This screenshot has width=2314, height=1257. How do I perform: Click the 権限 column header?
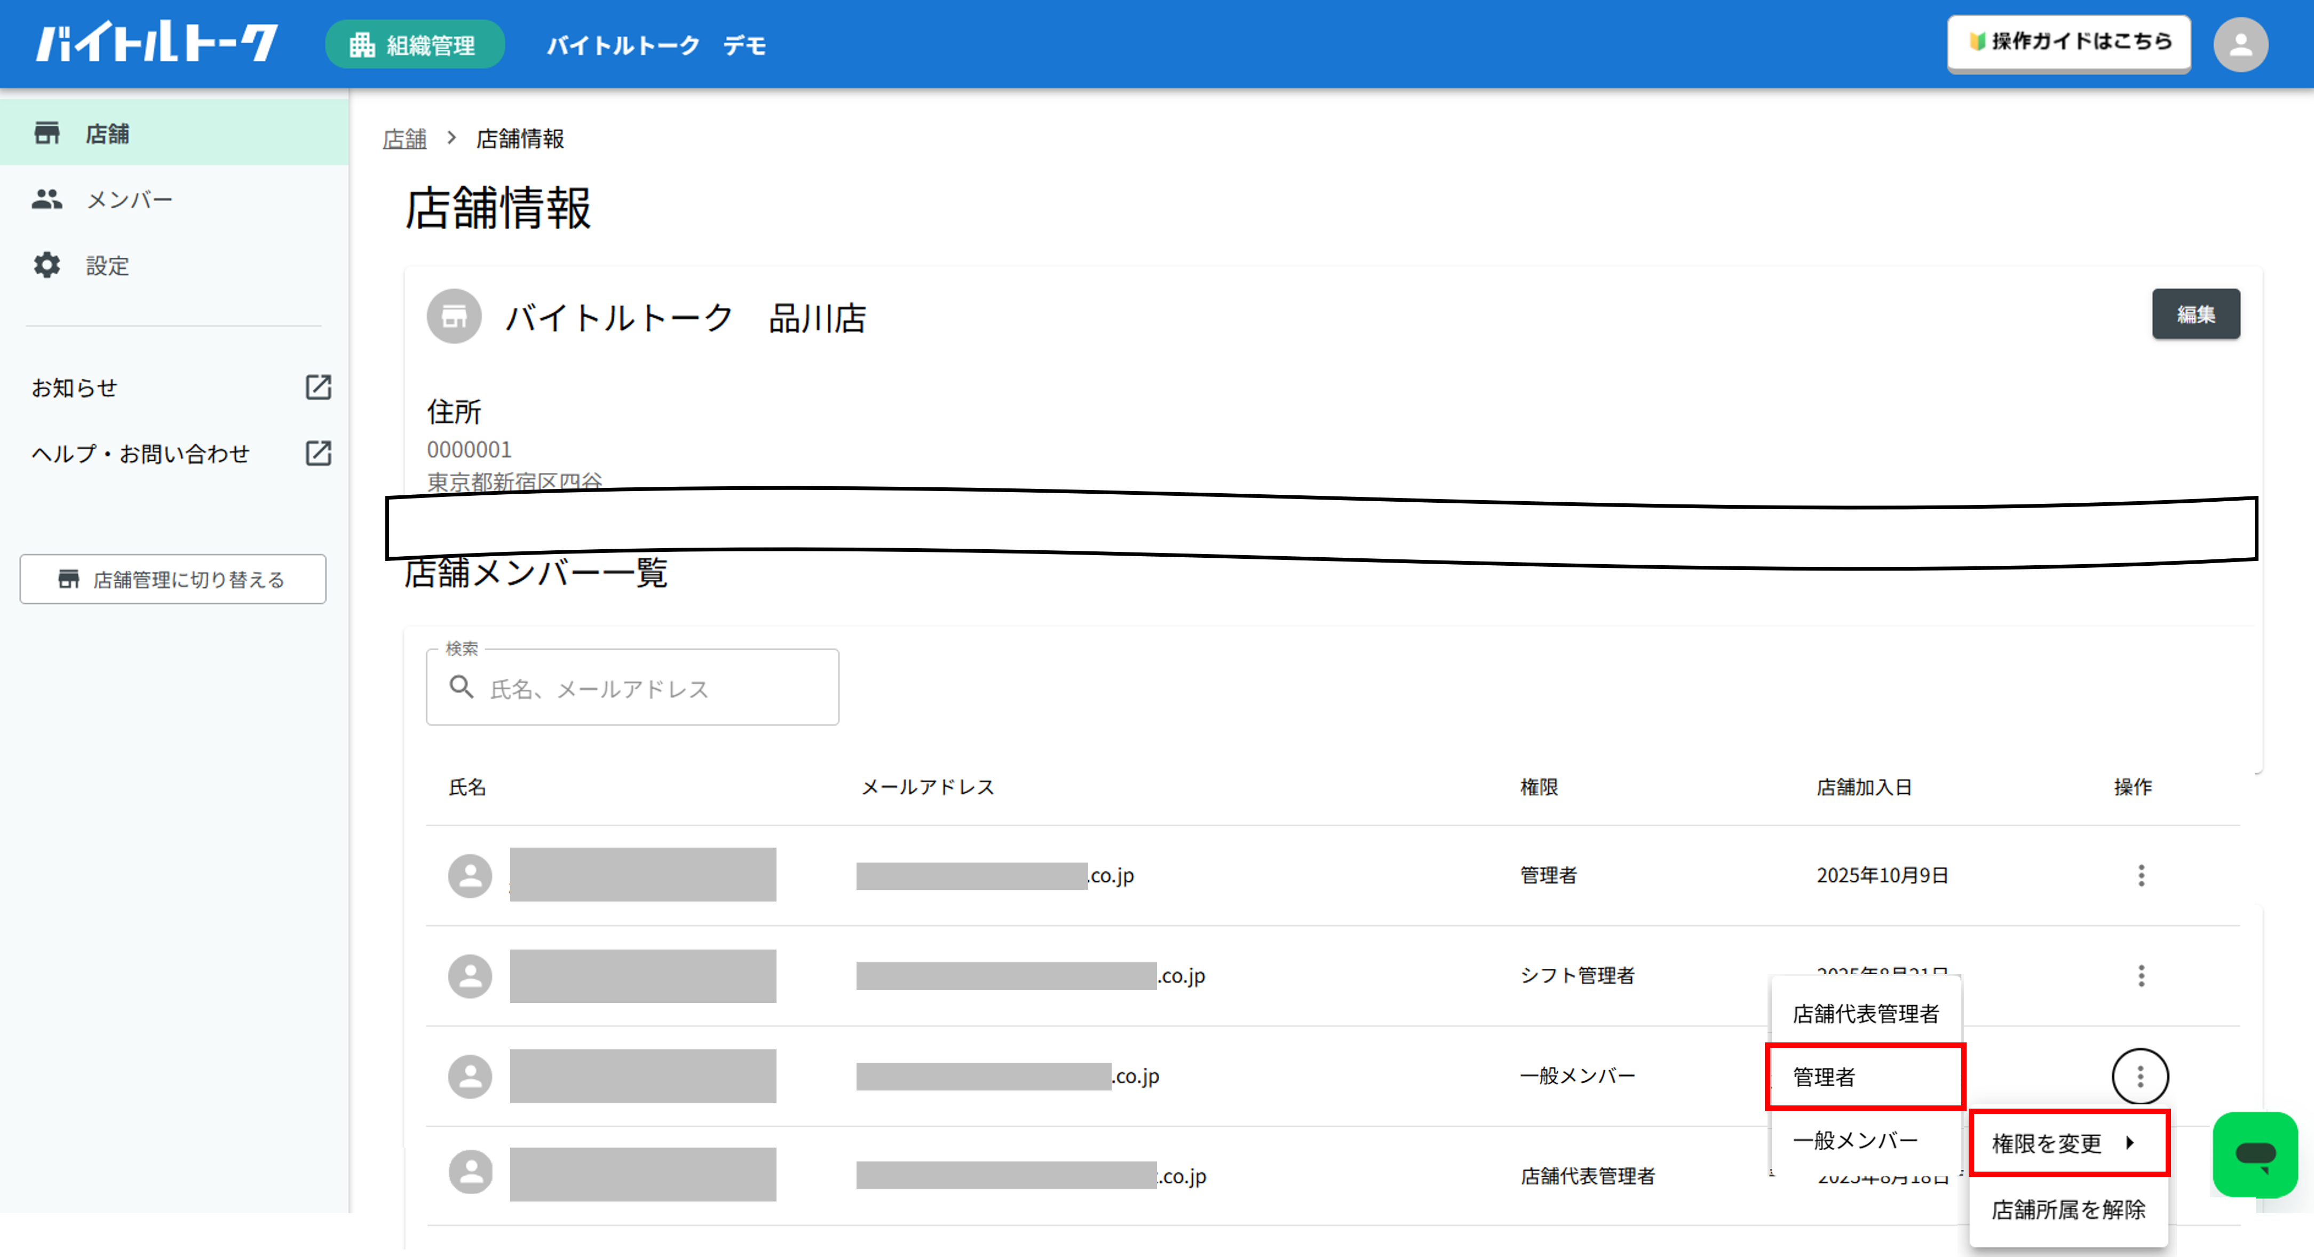1538,787
